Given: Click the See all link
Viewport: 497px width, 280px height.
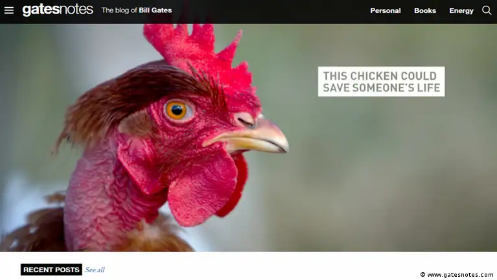Looking at the screenshot, I should coord(95,270).
